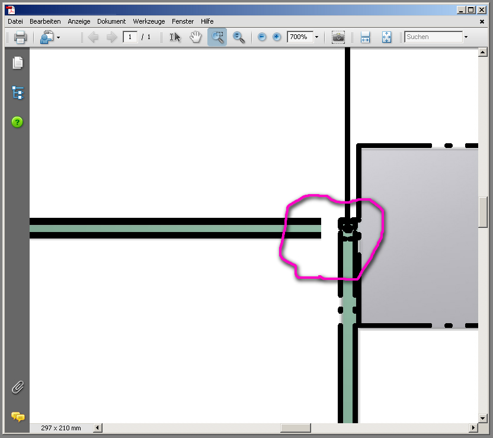Click the horizontal scrollbar thumb
This screenshot has height=438, width=493.
point(296,427)
